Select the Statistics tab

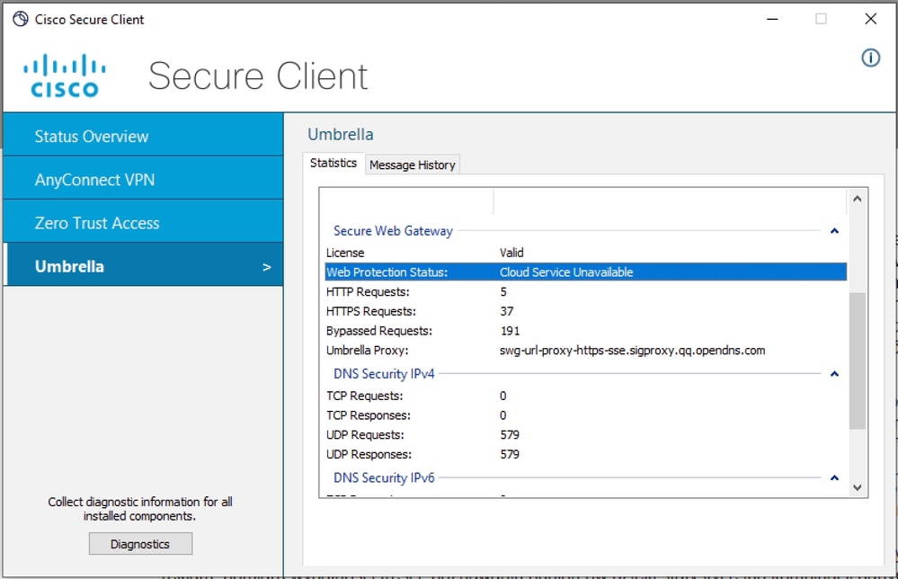(333, 164)
